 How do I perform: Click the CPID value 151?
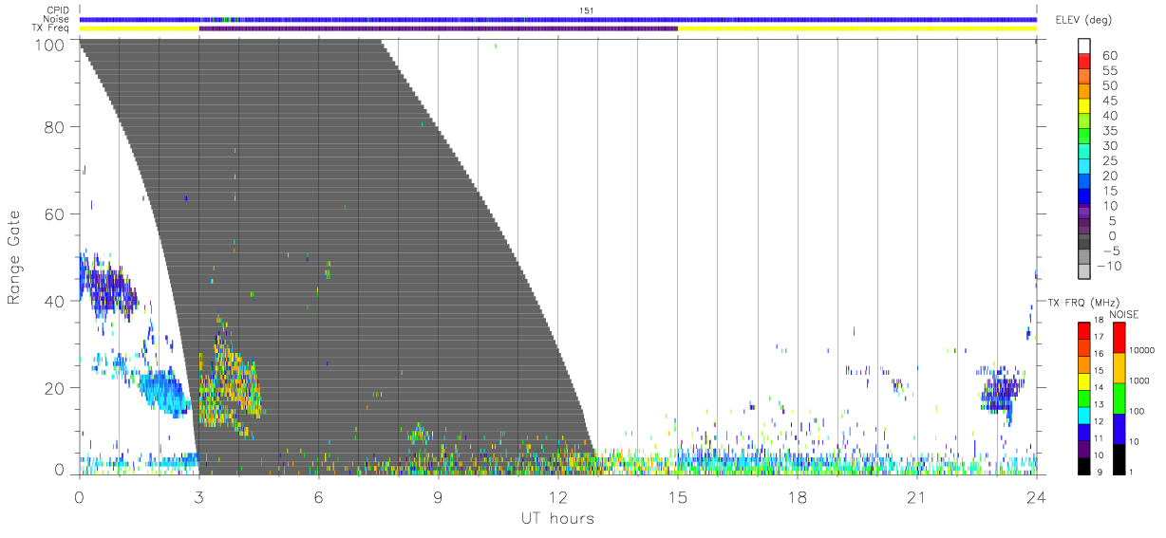coord(587,10)
